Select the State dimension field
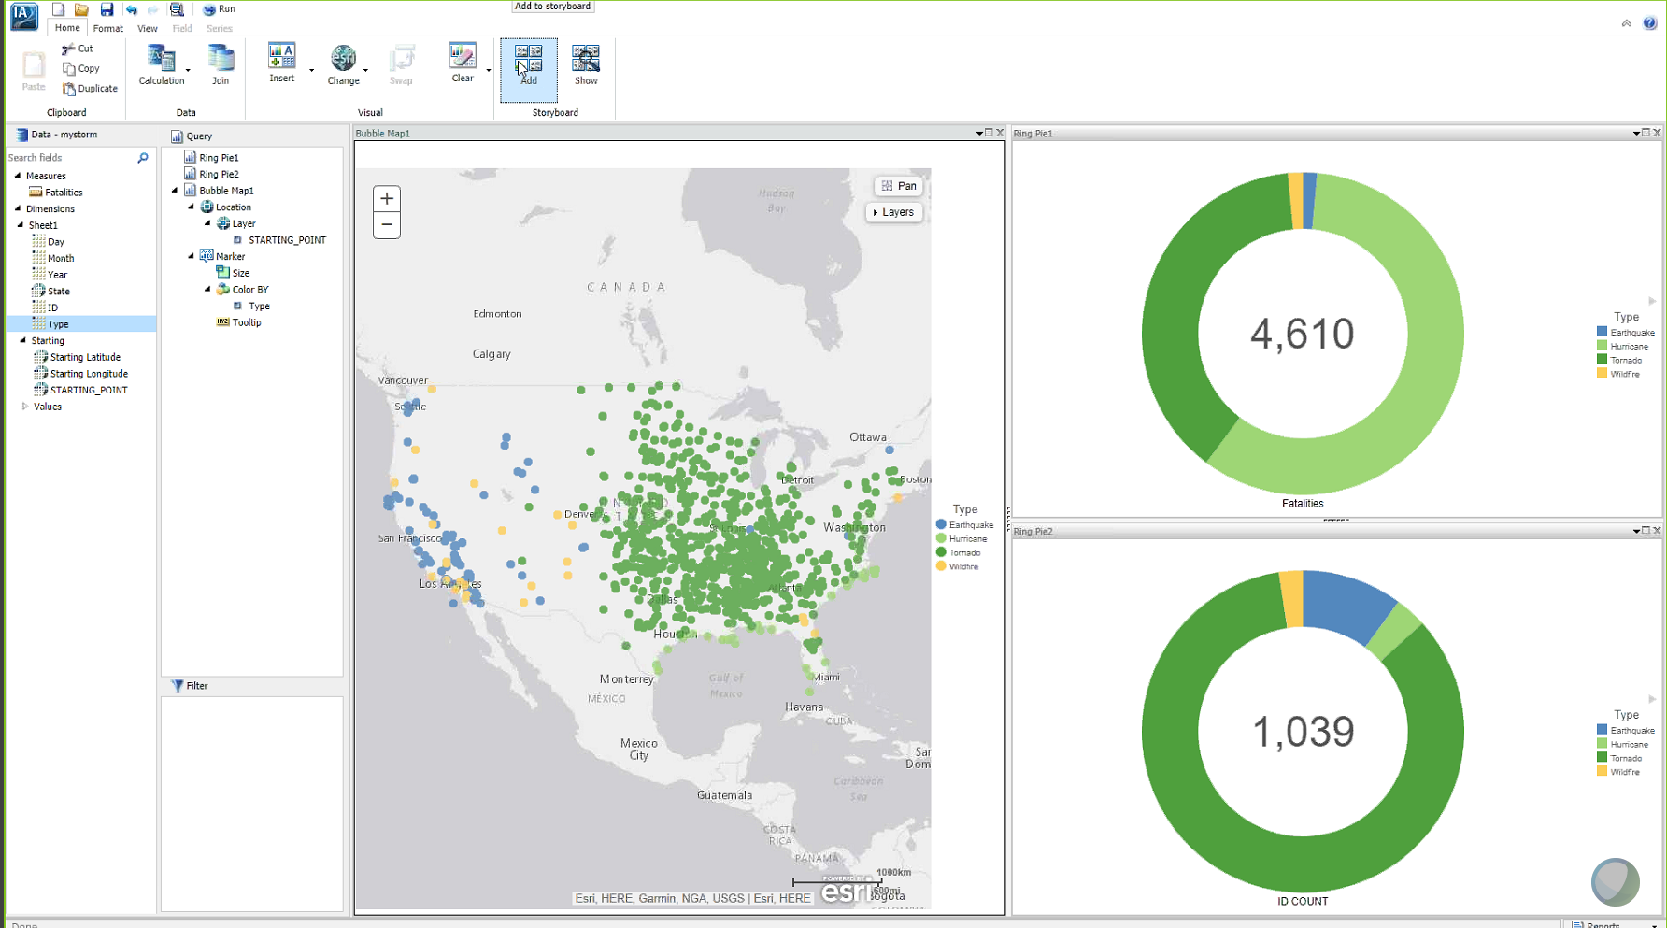 (58, 292)
